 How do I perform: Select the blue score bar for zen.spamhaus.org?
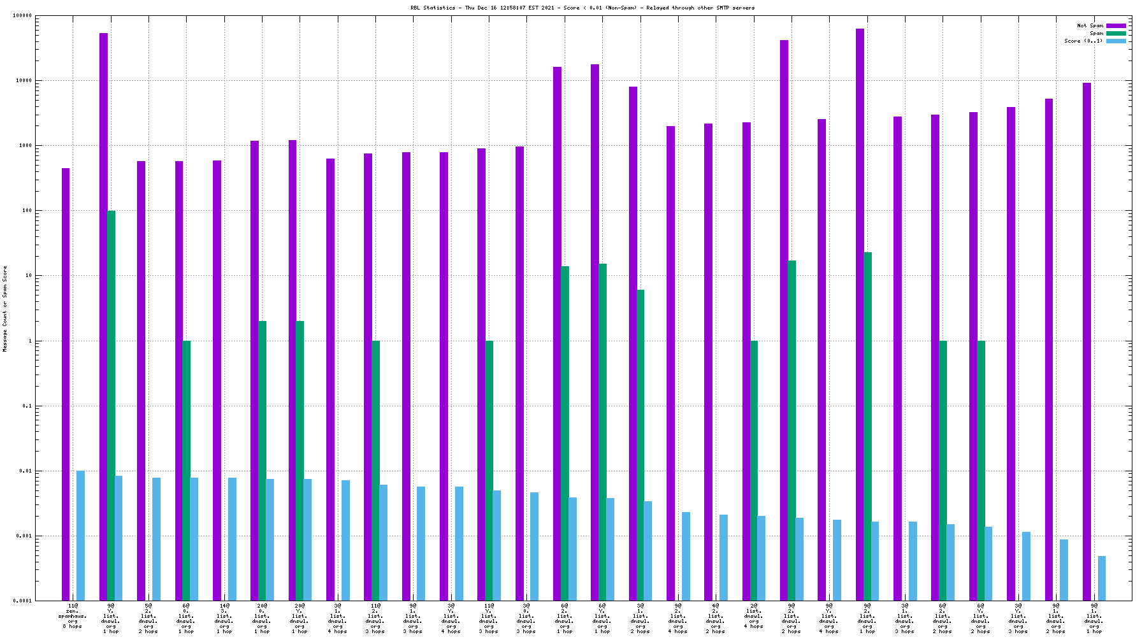[x=81, y=535]
